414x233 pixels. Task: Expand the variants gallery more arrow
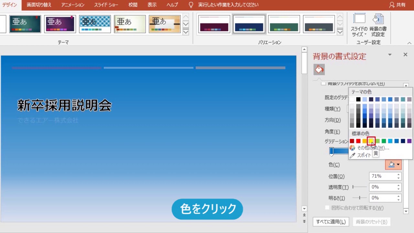[x=340, y=32]
